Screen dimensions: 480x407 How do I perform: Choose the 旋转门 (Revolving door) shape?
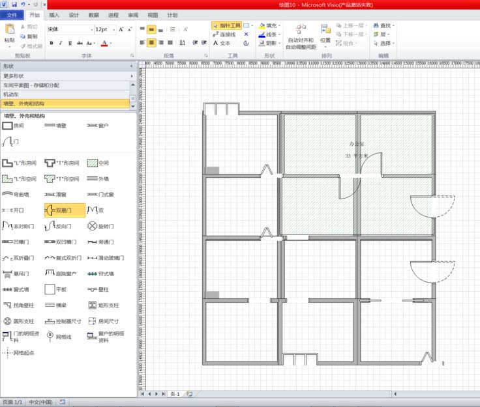tap(100, 226)
